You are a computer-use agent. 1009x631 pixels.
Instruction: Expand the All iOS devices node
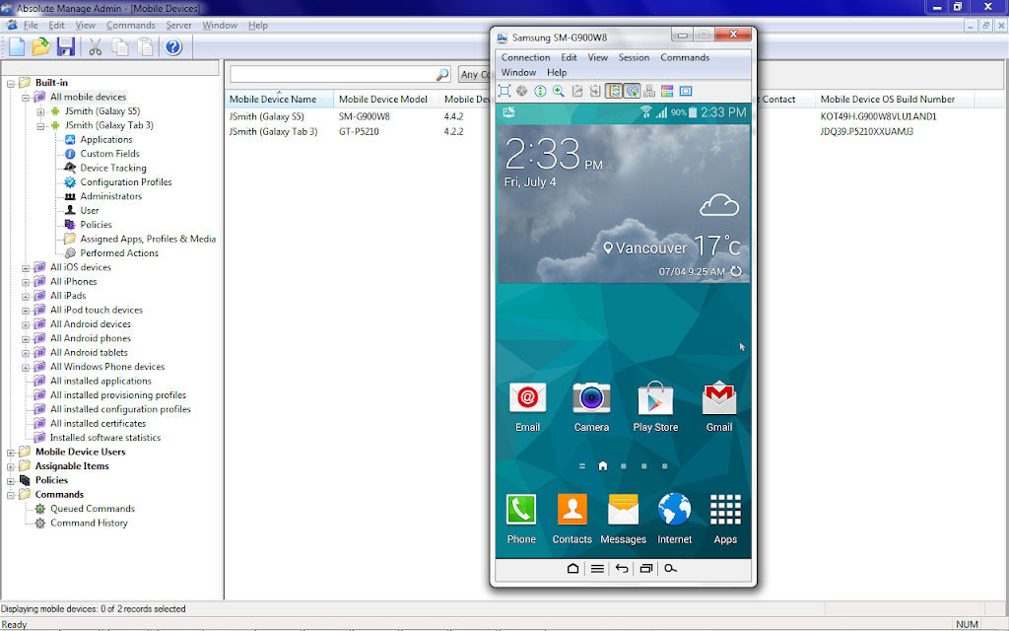(x=26, y=268)
